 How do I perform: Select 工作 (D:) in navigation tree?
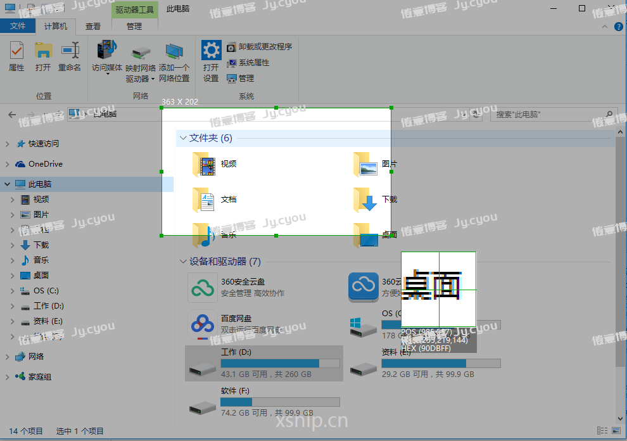click(x=42, y=306)
